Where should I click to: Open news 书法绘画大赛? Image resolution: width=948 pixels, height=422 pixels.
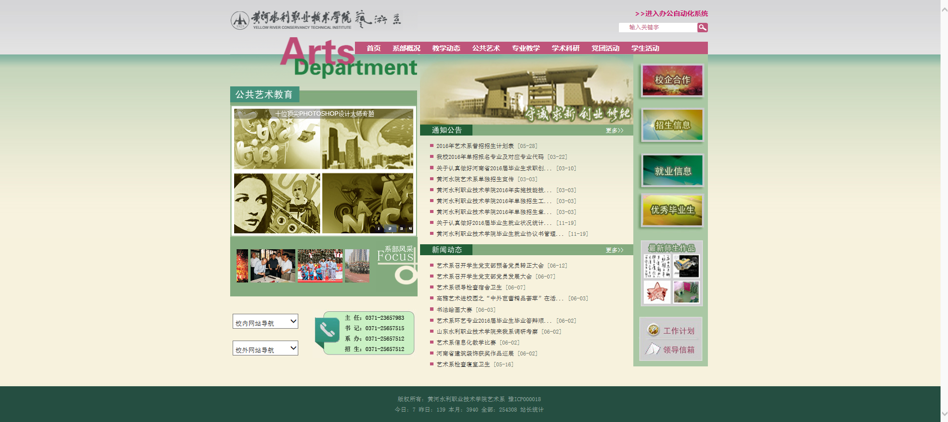click(x=454, y=310)
